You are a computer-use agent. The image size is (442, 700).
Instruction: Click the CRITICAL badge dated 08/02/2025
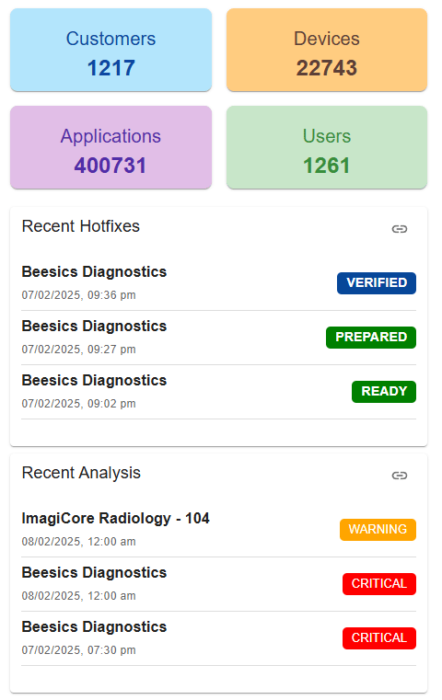379,584
